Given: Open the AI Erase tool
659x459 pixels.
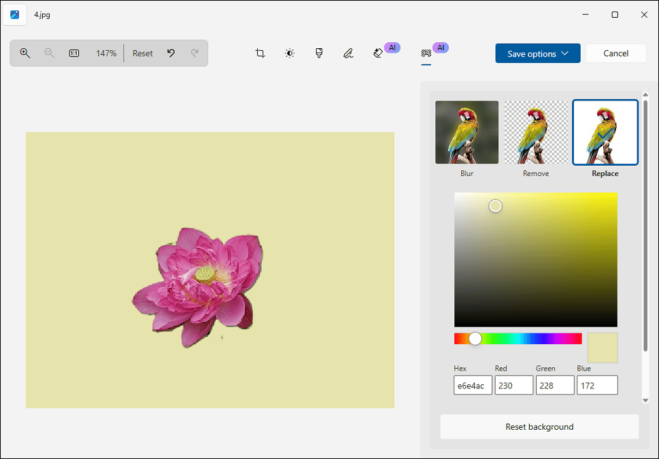Looking at the screenshot, I should (x=378, y=53).
